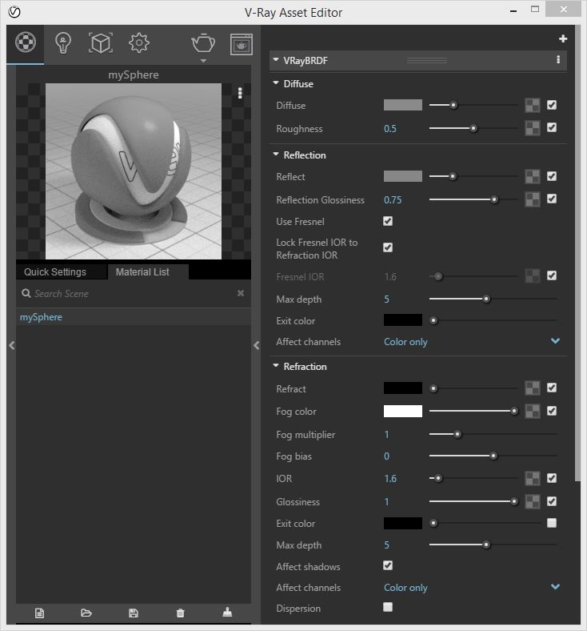
Task: Click the black Refract color swatch
Action: (402, 388)
